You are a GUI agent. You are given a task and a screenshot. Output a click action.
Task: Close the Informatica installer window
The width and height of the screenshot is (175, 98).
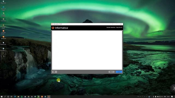pyautogui.click(x=121, y=24)
